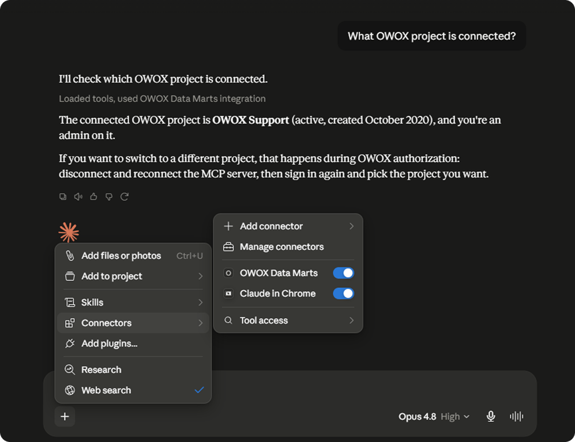
Task: Click the OWOX Data Marts connector icon
Action: click(228, 273)
